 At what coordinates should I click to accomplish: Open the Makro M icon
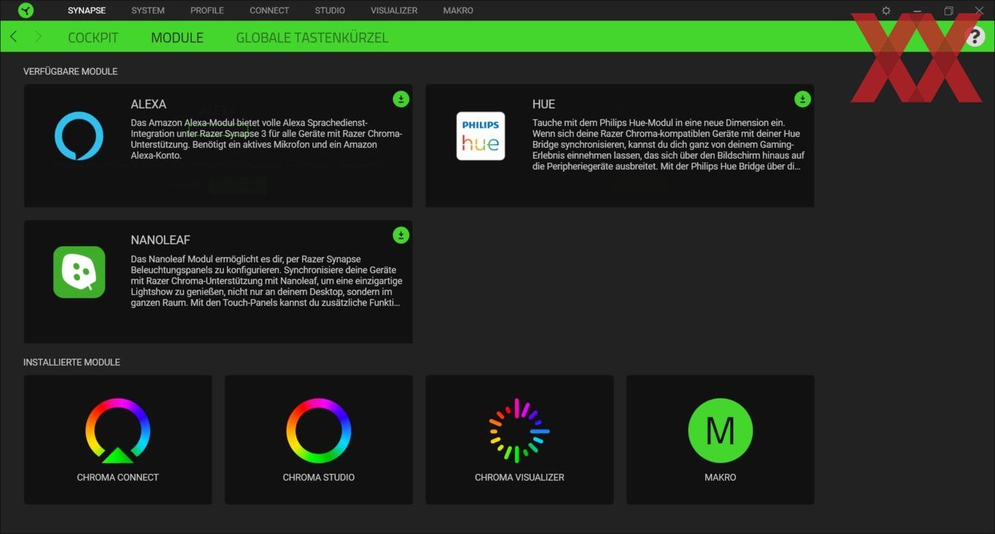[x=721, y=431]
